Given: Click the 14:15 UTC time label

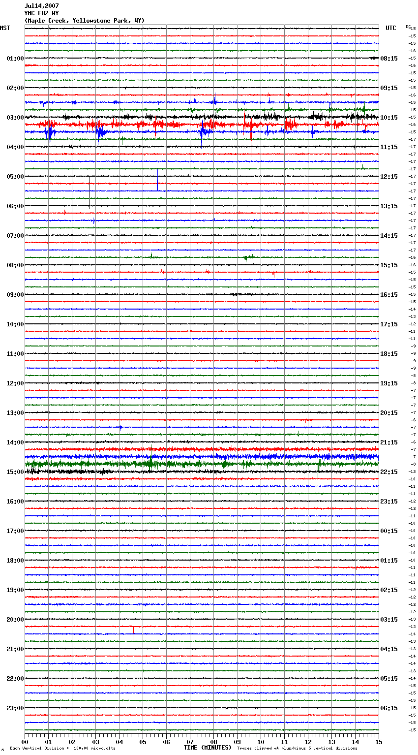Looking at the screenshot, I should tap(389, 236).
